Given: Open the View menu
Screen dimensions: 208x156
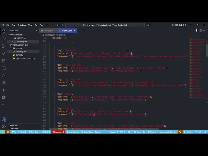Looking at the screenshot, I should point(30,25).
